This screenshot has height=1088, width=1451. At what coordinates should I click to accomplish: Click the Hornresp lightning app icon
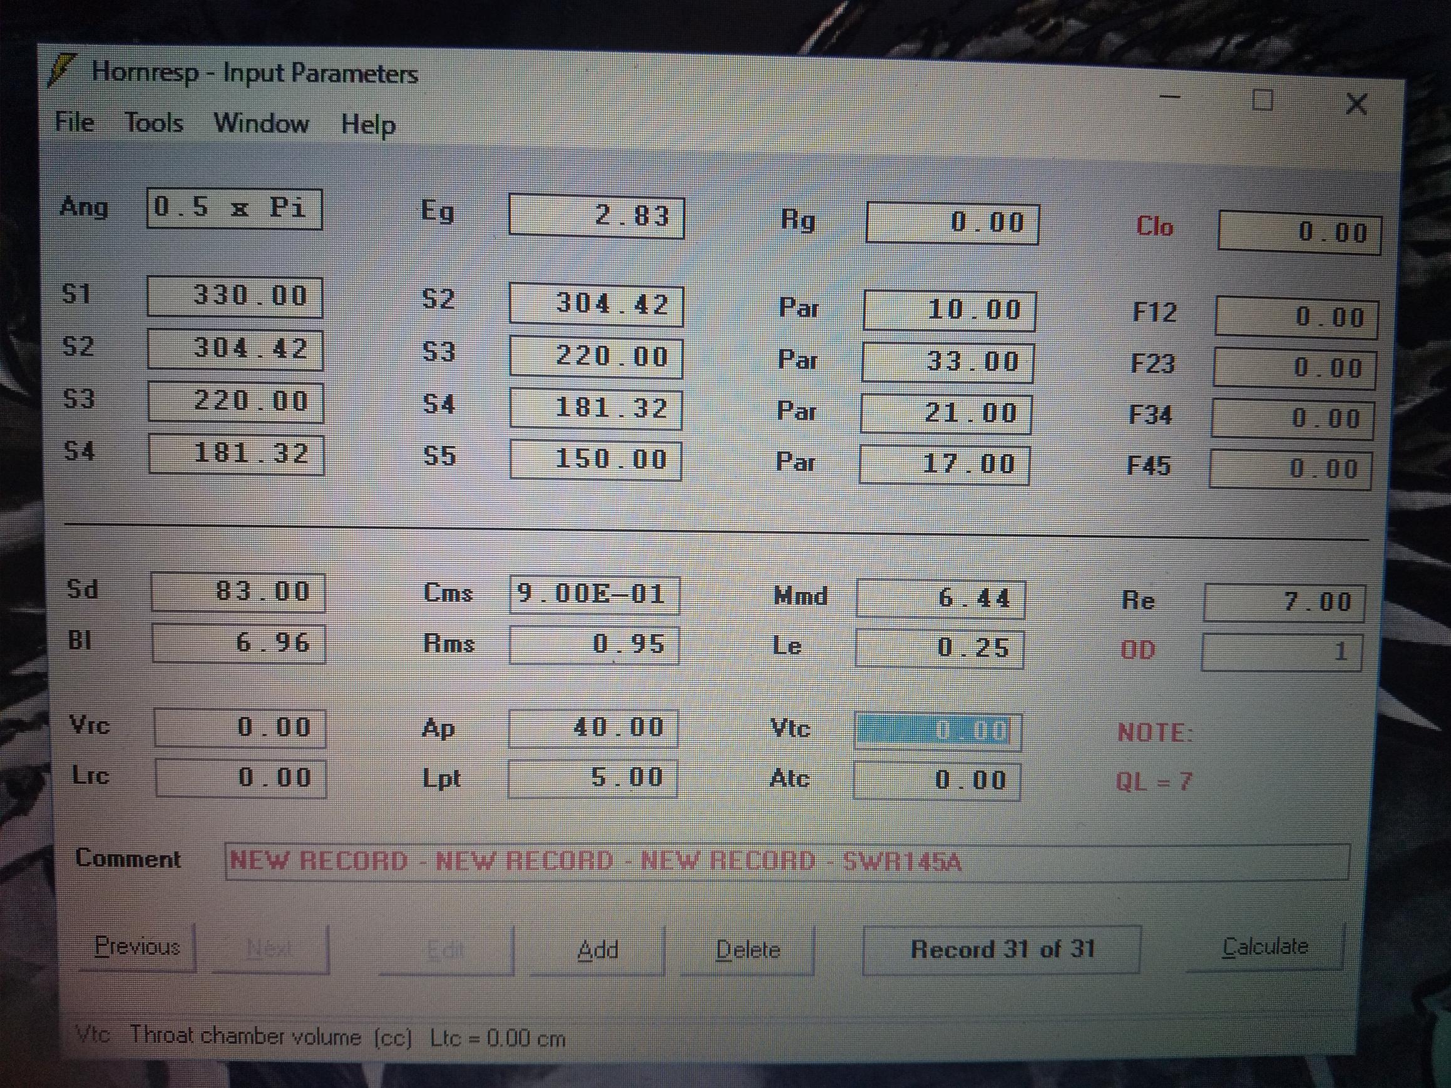click(63, 71)
